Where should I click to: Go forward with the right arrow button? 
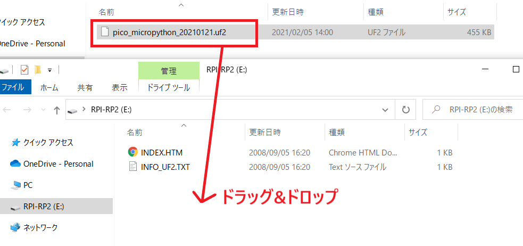click(28, 110)
